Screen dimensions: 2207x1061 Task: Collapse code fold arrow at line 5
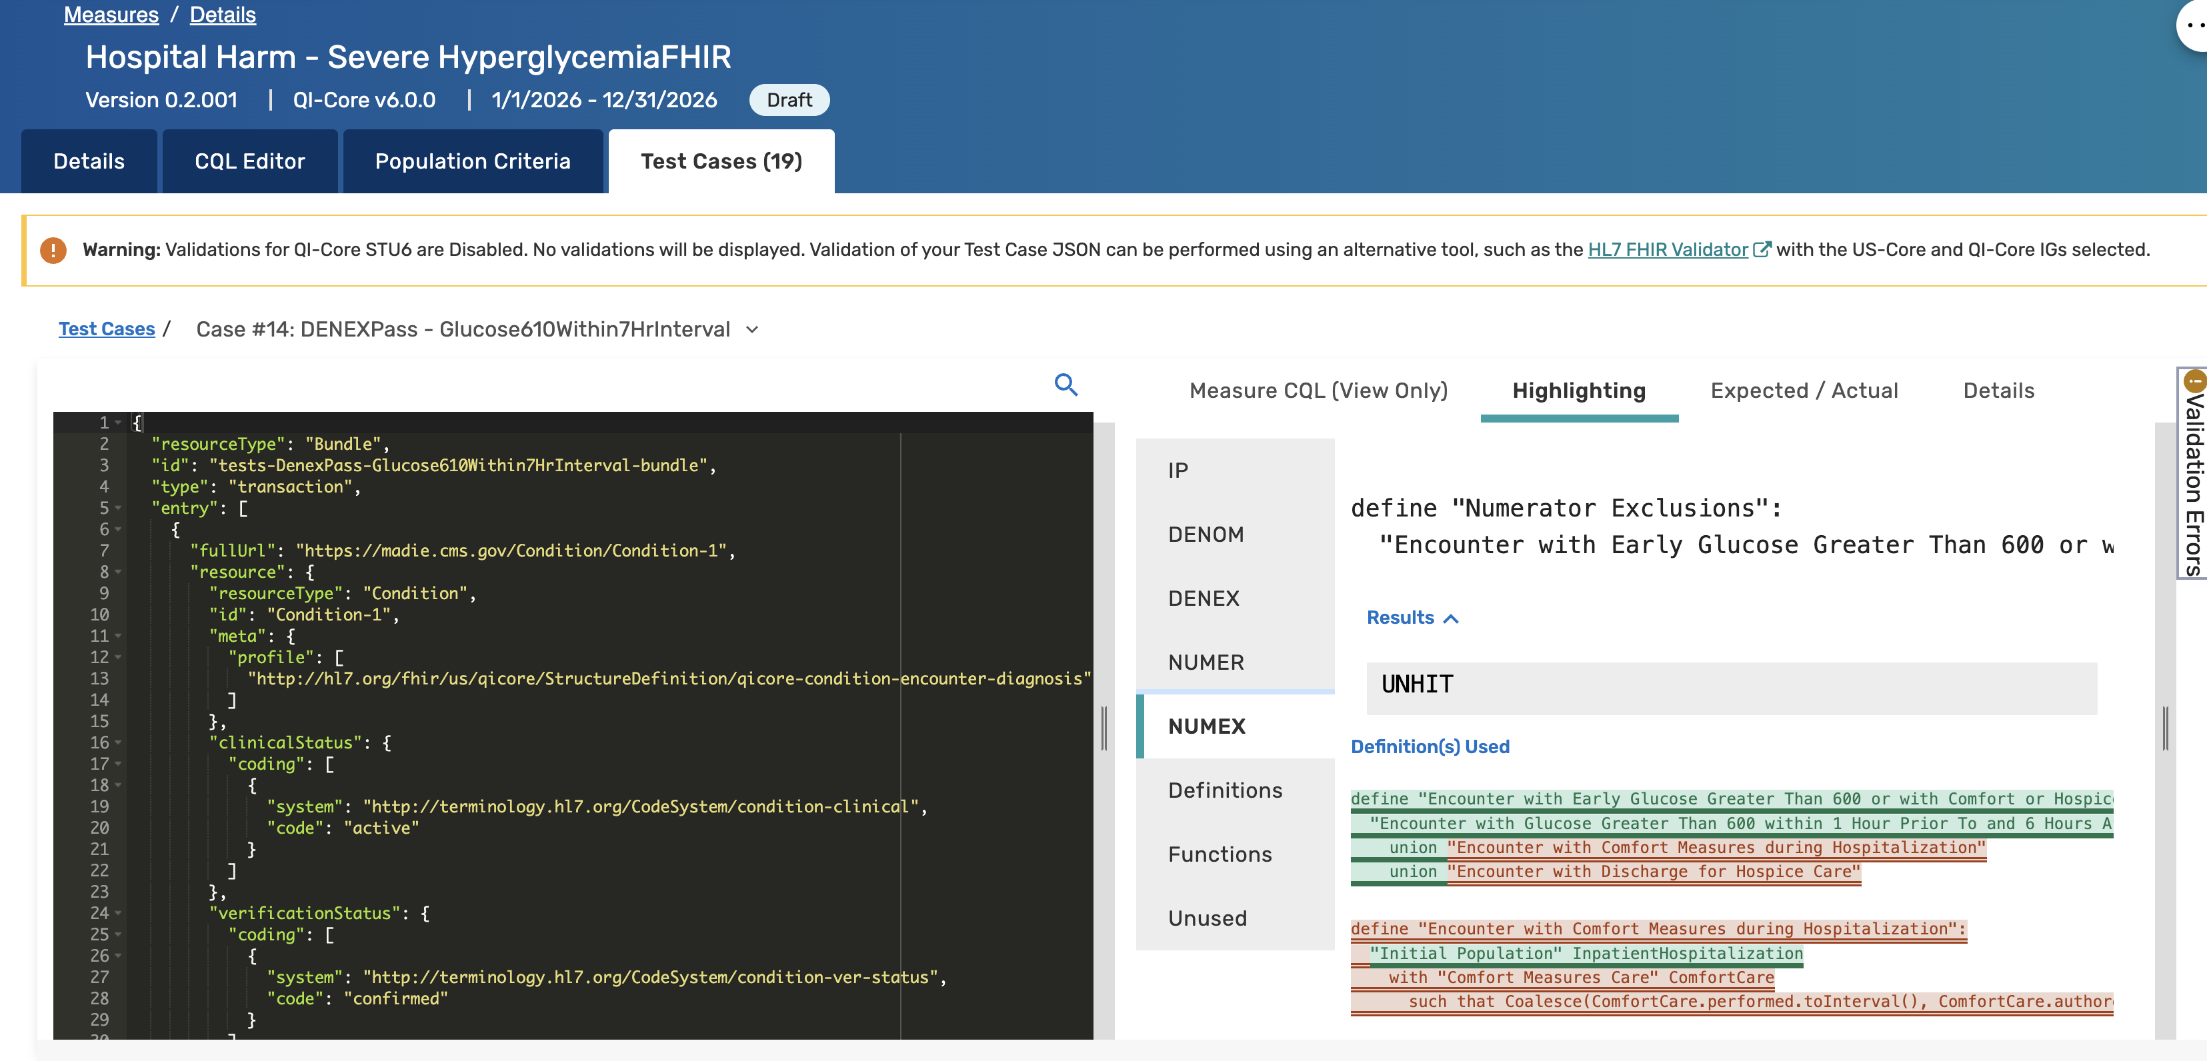(x=118, y=508)
